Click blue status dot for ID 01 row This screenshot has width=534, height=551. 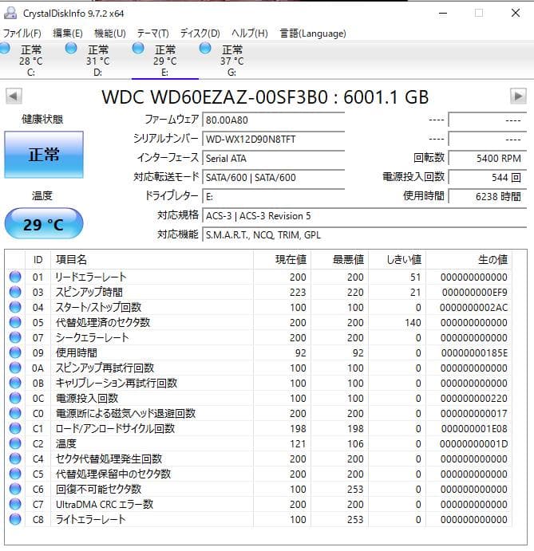[x=15, y=277]
